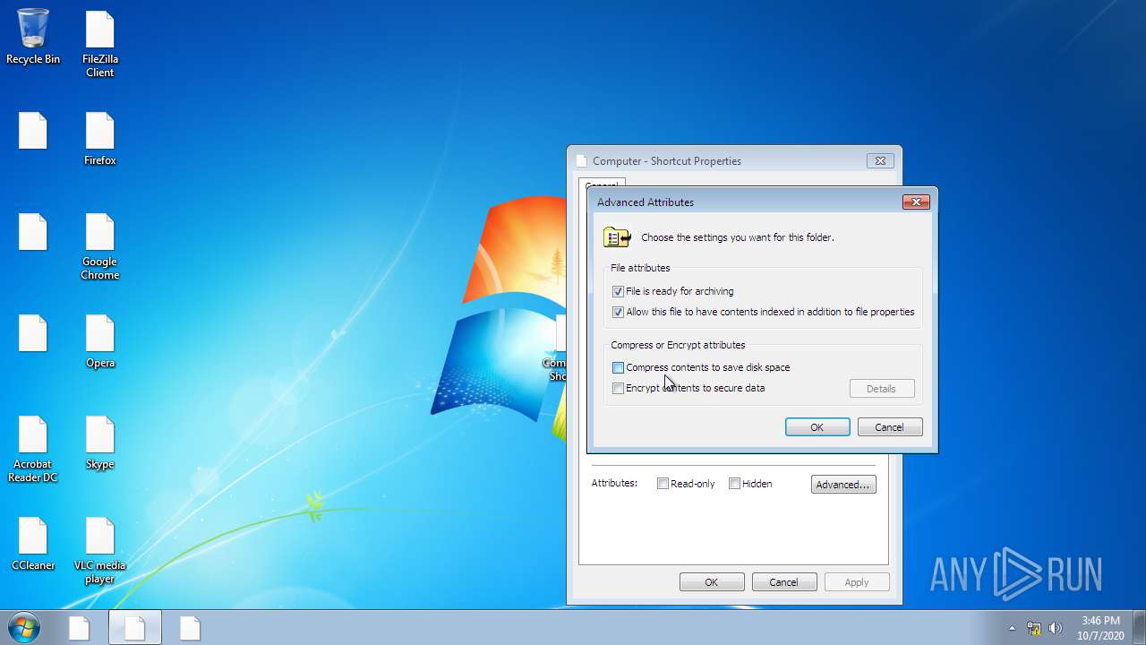The width and height of the screenshot is (1146, 645).
Task: Toggle allow contents indexed checkbox
Action: [x=618, y=312]
